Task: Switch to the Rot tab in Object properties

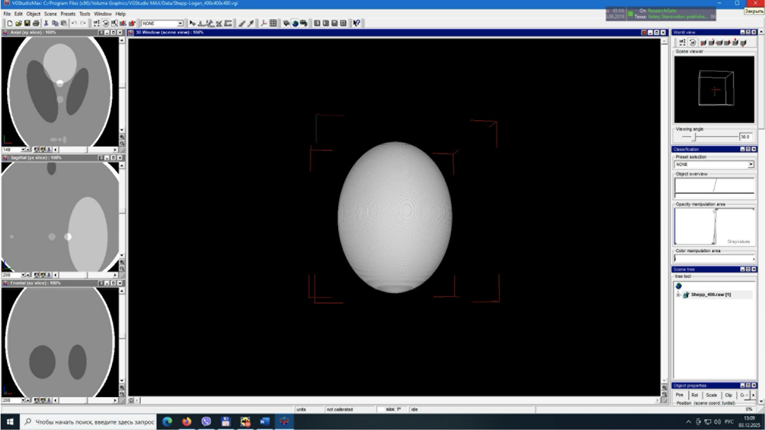Action: [695, 395]
